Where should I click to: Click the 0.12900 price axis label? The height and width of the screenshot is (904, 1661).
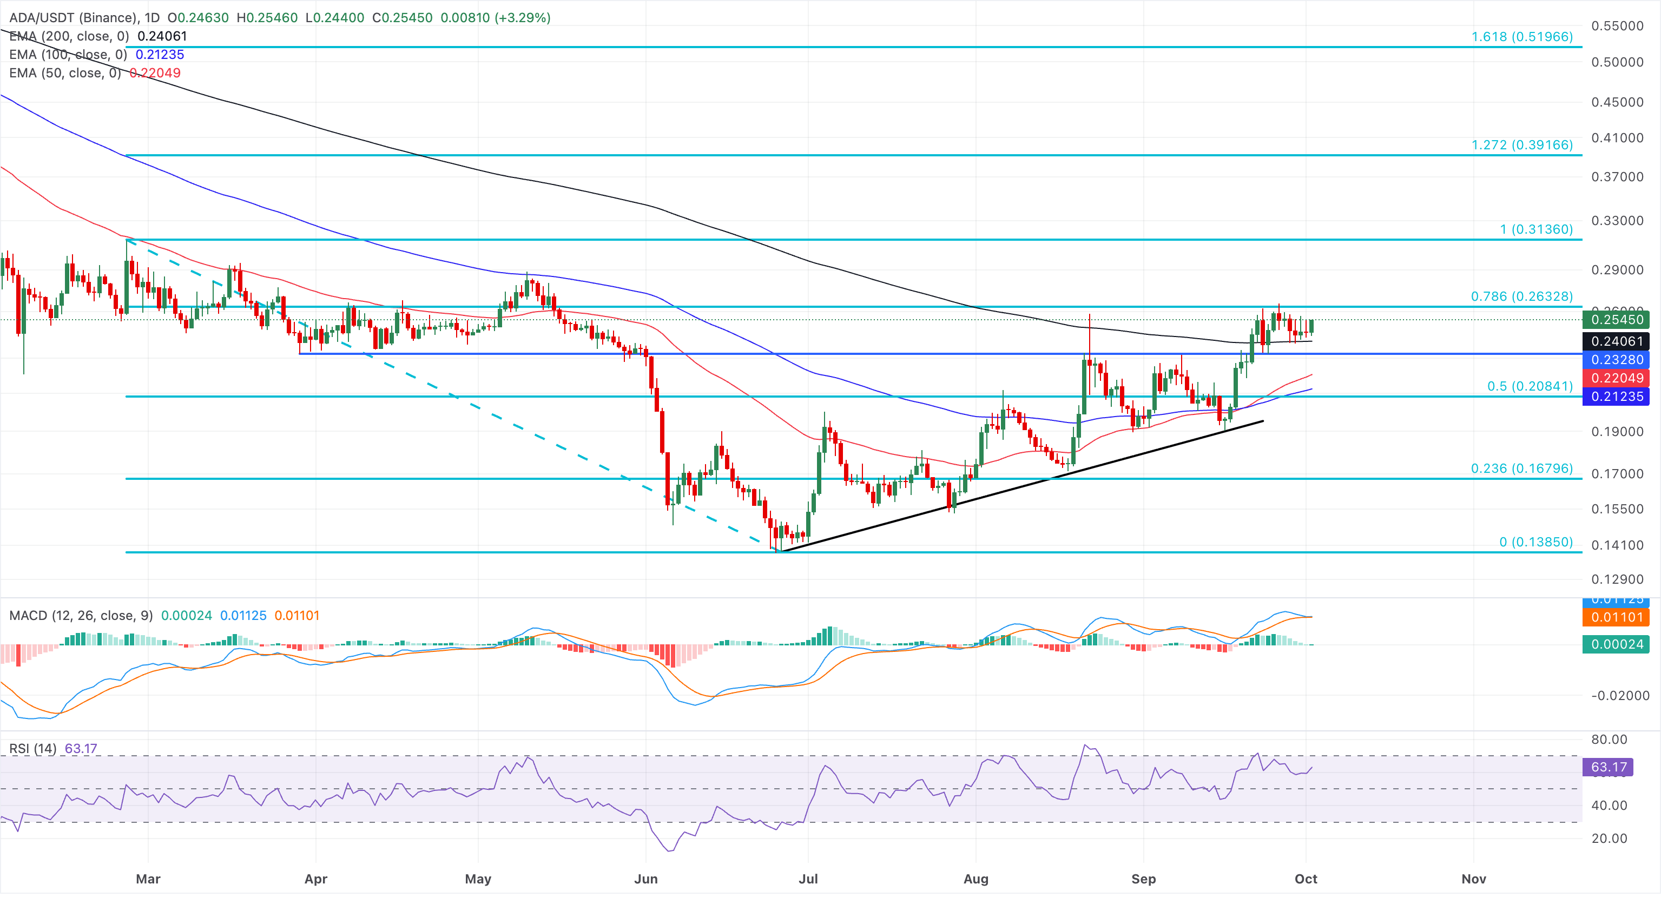tap(1617, 579)
